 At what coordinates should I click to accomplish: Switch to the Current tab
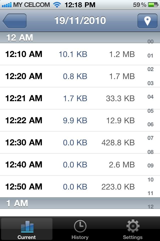tap(27, 229)
